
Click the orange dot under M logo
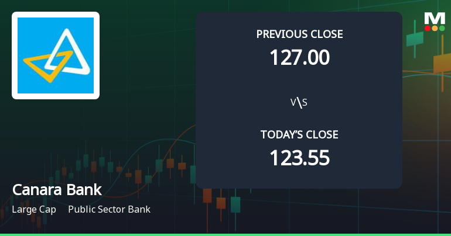(x=435, y=28)
